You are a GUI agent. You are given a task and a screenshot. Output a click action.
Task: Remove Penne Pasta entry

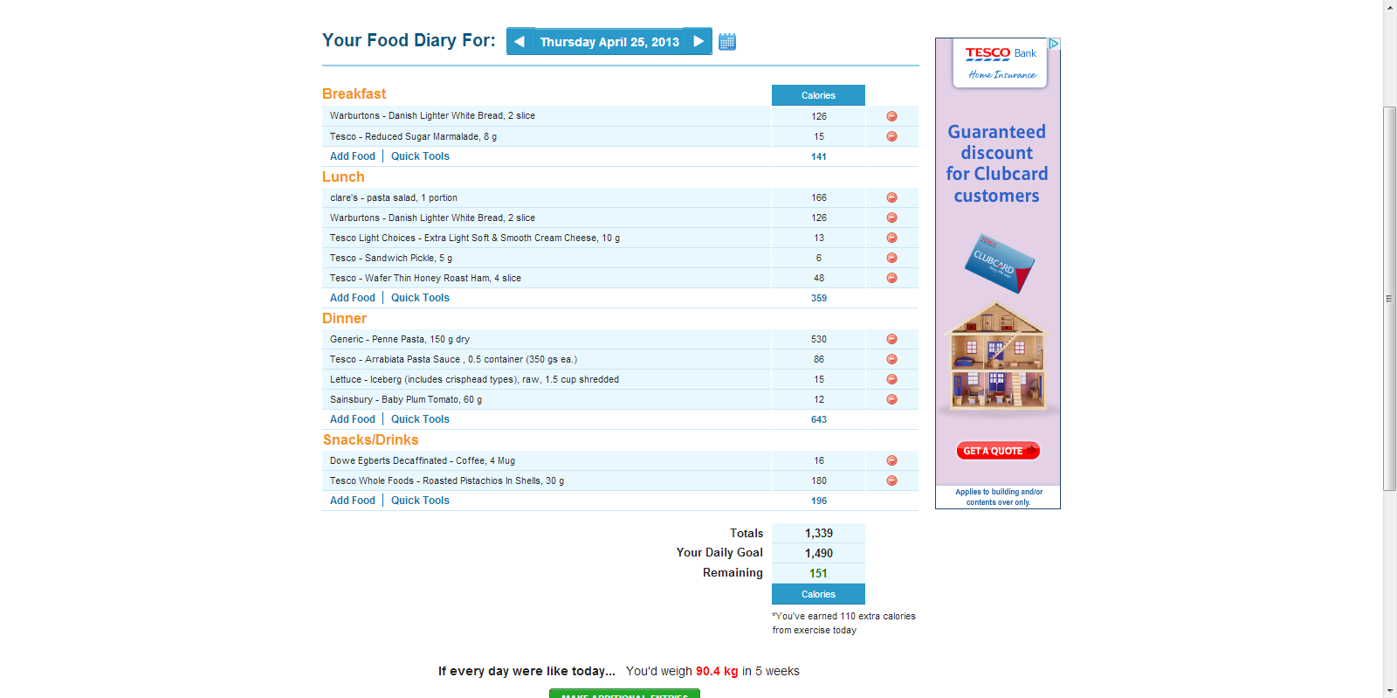click(891, 339)
